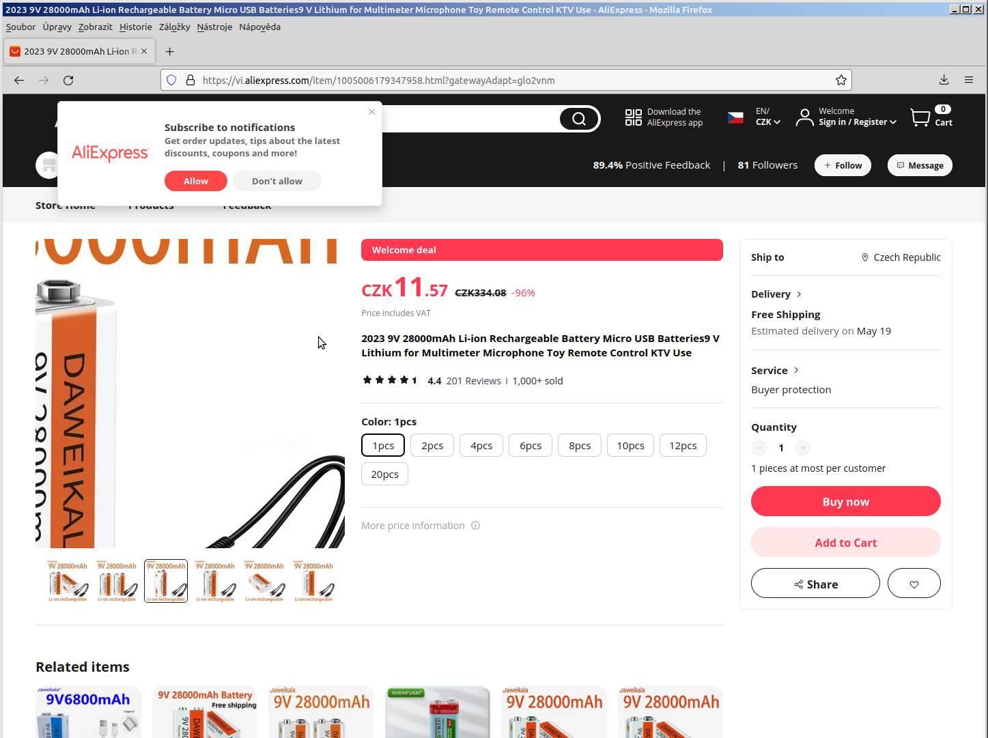The width and height of the screenshot is (988, 738).
Task: Select the first product thumbnail
Action: click(x=68, y=581)
